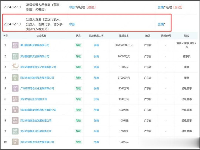Click the 存续 status tag in row 6

click(78, 99)
